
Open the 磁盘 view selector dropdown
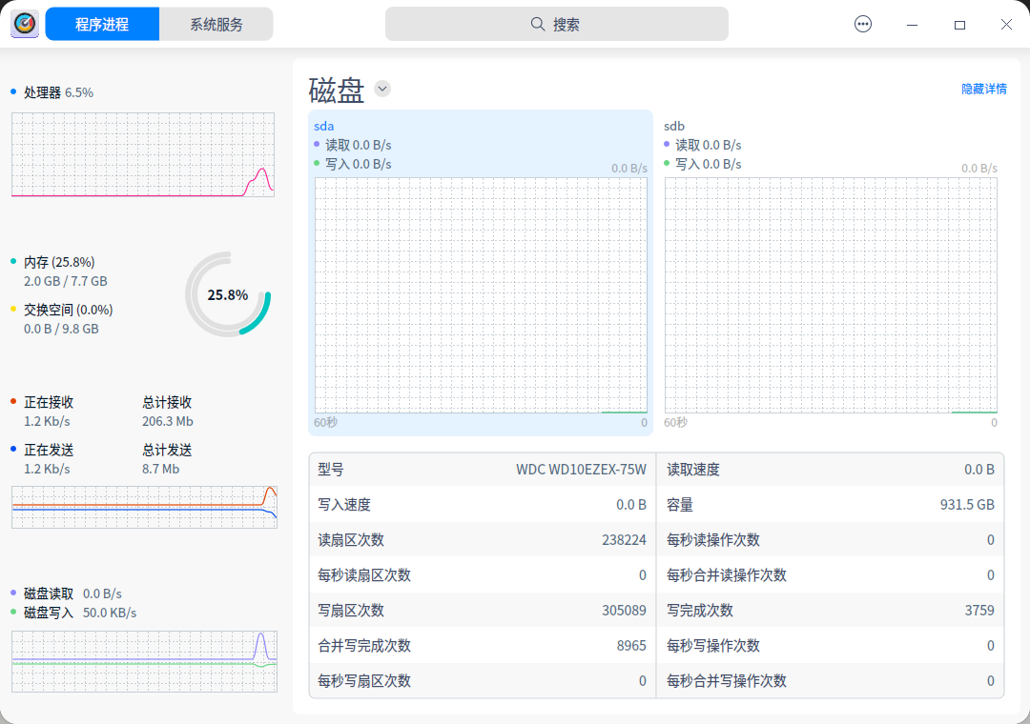coord(381,88)
